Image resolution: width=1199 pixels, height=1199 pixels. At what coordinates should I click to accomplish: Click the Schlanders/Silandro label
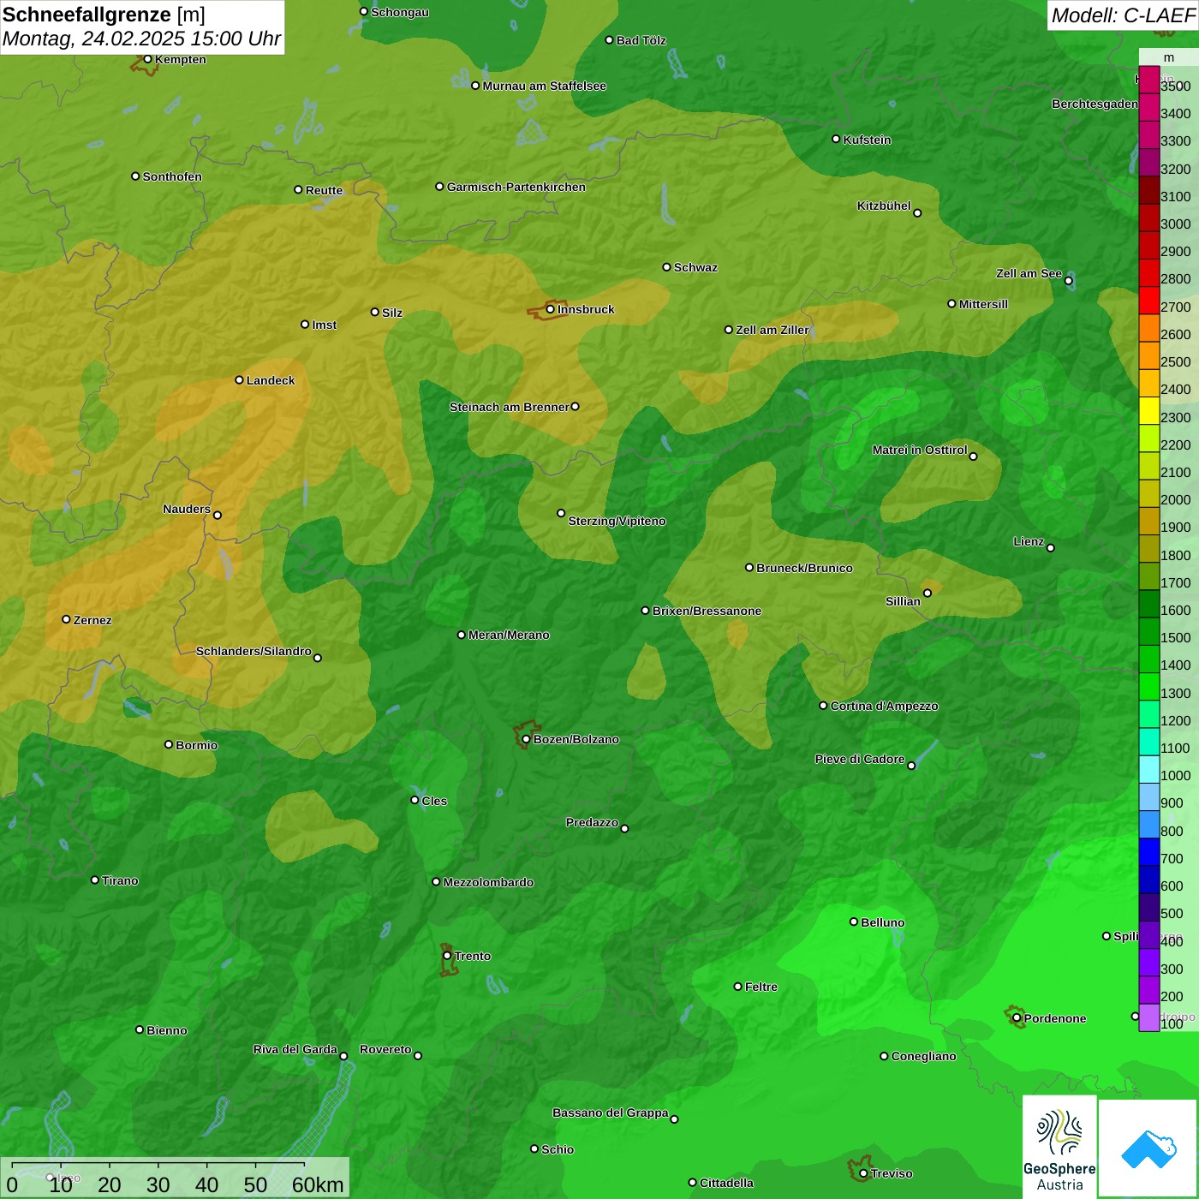click(254, 651)
